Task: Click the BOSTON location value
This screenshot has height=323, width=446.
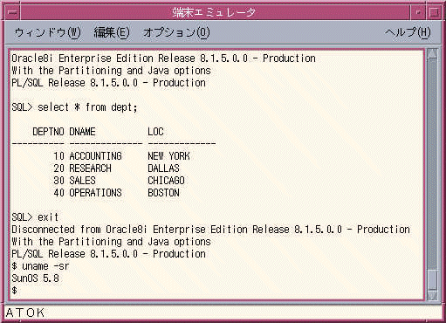Action: pyautogui.click(x=163, y=193)
